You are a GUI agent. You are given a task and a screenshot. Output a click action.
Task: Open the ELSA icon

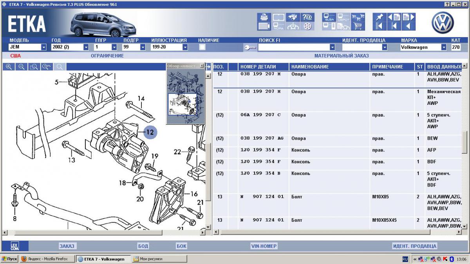click(x=329, y=17)
